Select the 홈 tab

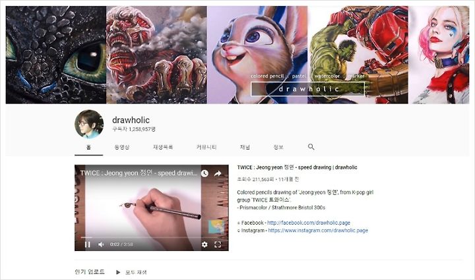tap(88, 147)
